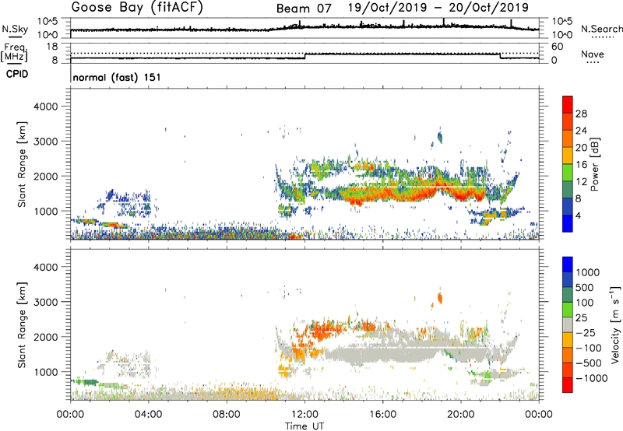Click the "500" Velocity color bar label
The width and height of the screenshot is (623, 431).
(x=585, y=288)
